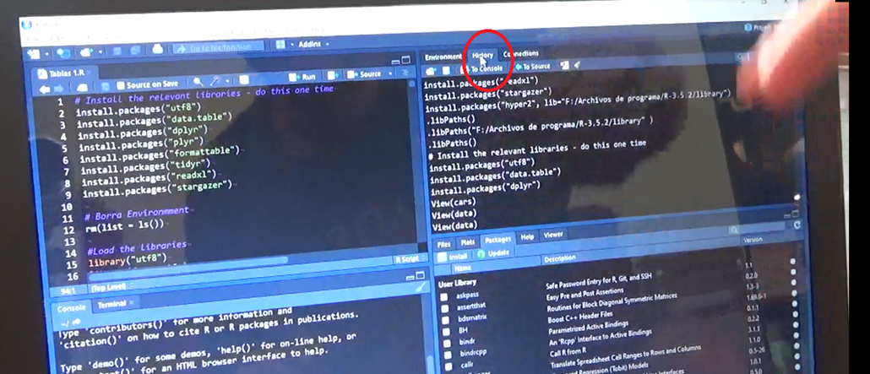Open the Viewer tab

553,236
